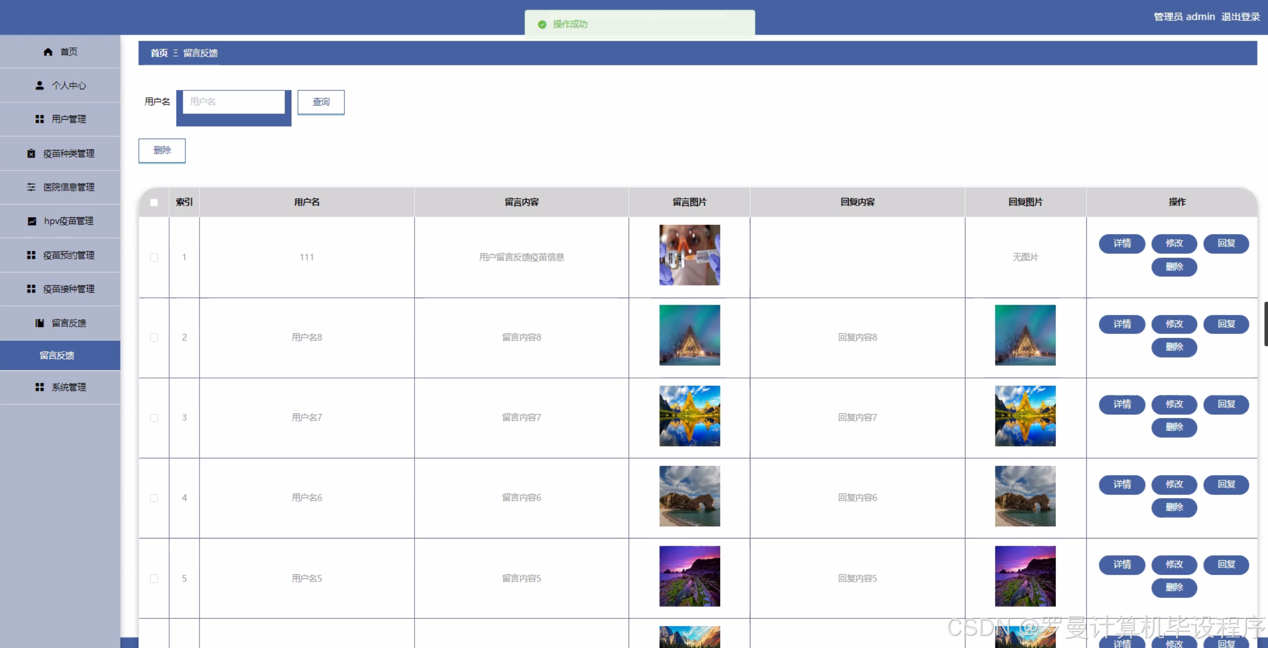Click the grid icon beside 用户管理
This screenshot has width=1268, height=648.
pos(39,119)
